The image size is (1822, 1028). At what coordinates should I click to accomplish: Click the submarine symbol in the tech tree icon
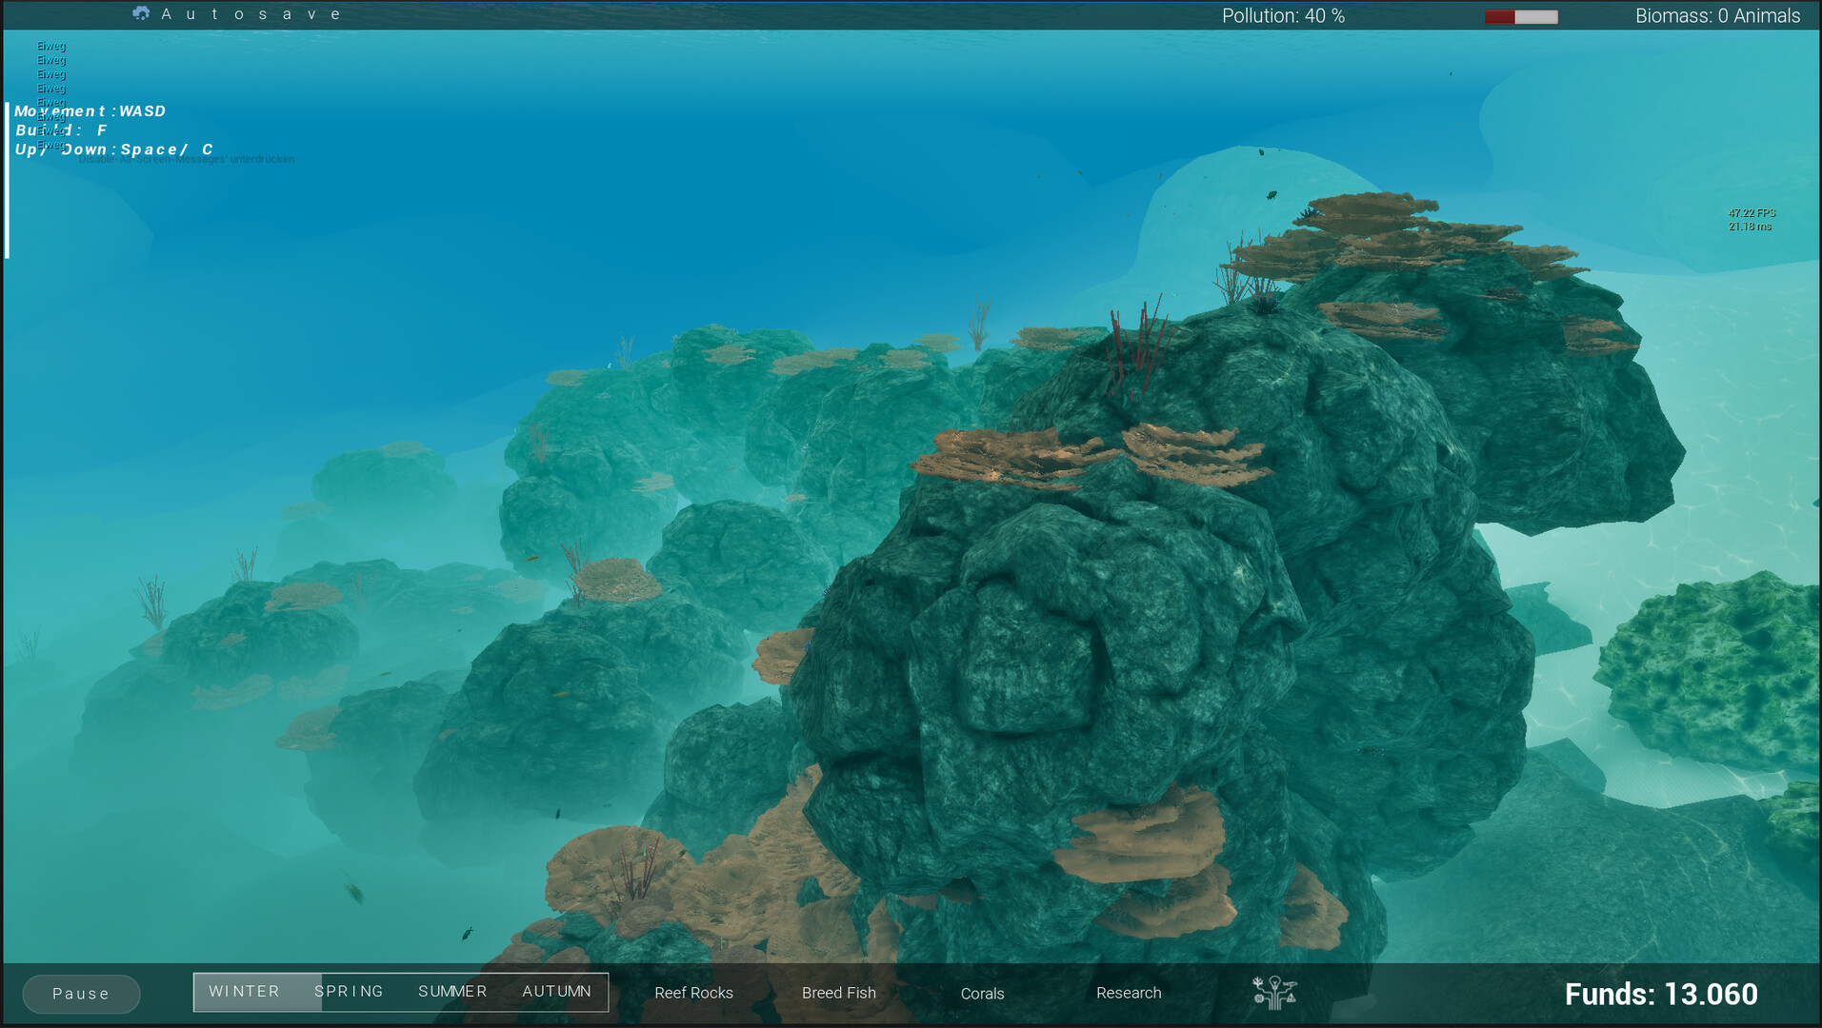(1291, 984)
